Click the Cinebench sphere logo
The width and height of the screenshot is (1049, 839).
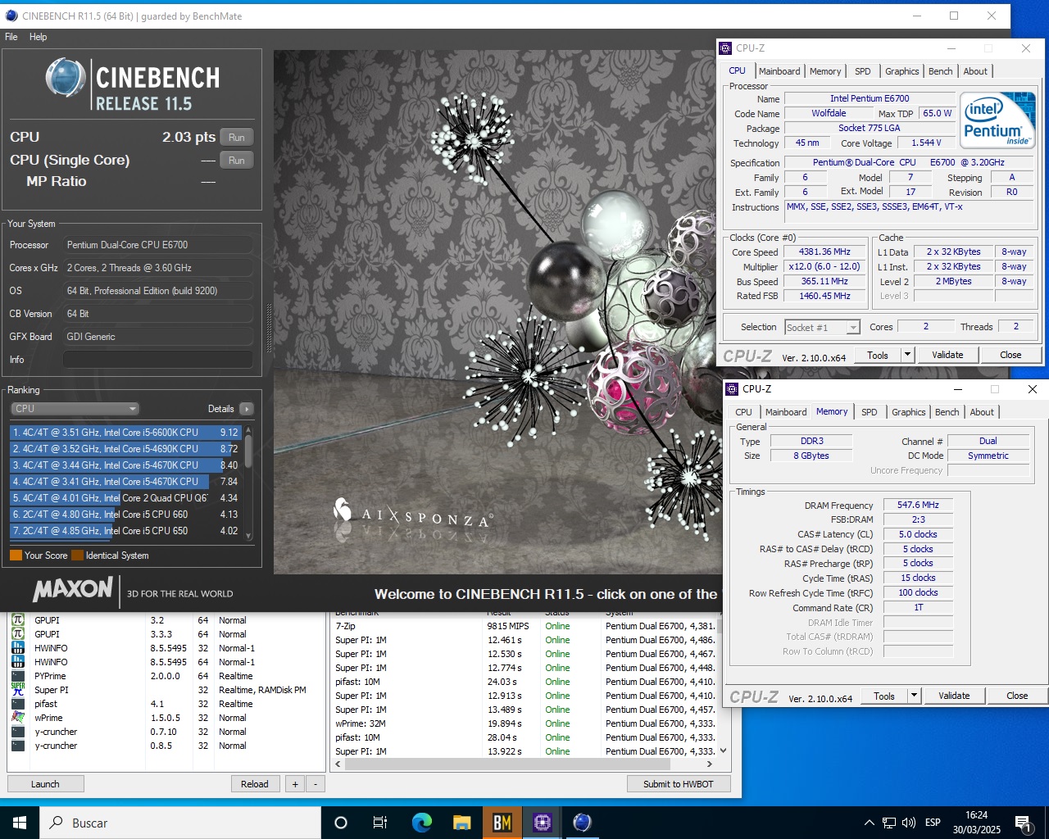pos(66,79)
